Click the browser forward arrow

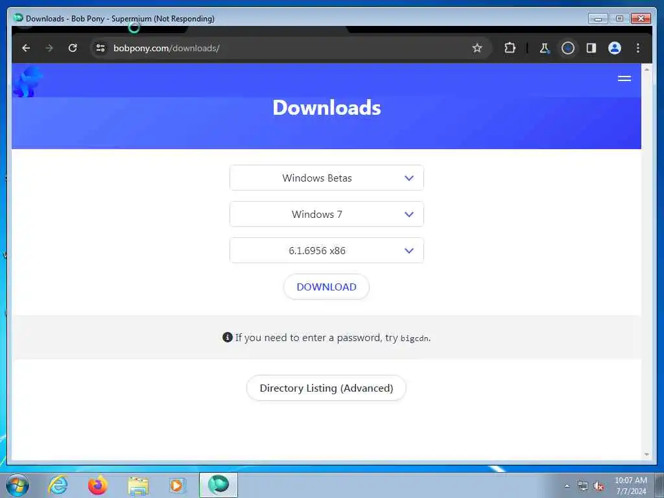(x=49, y=48)
